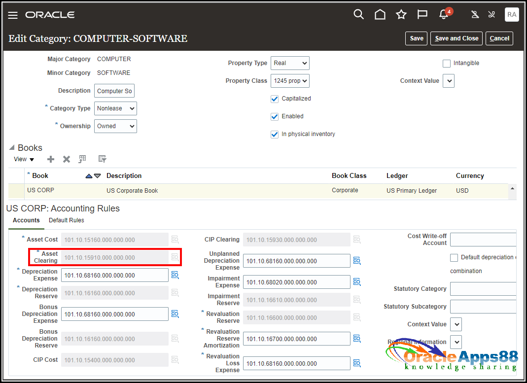Viewport: 527px width, 383px height.
Task: Click the Book Class column header
Action: (349, 175)
